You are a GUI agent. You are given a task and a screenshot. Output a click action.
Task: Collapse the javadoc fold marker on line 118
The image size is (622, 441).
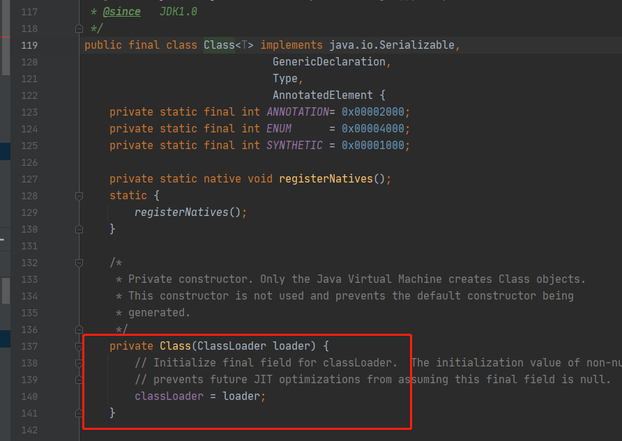(79, 29)
